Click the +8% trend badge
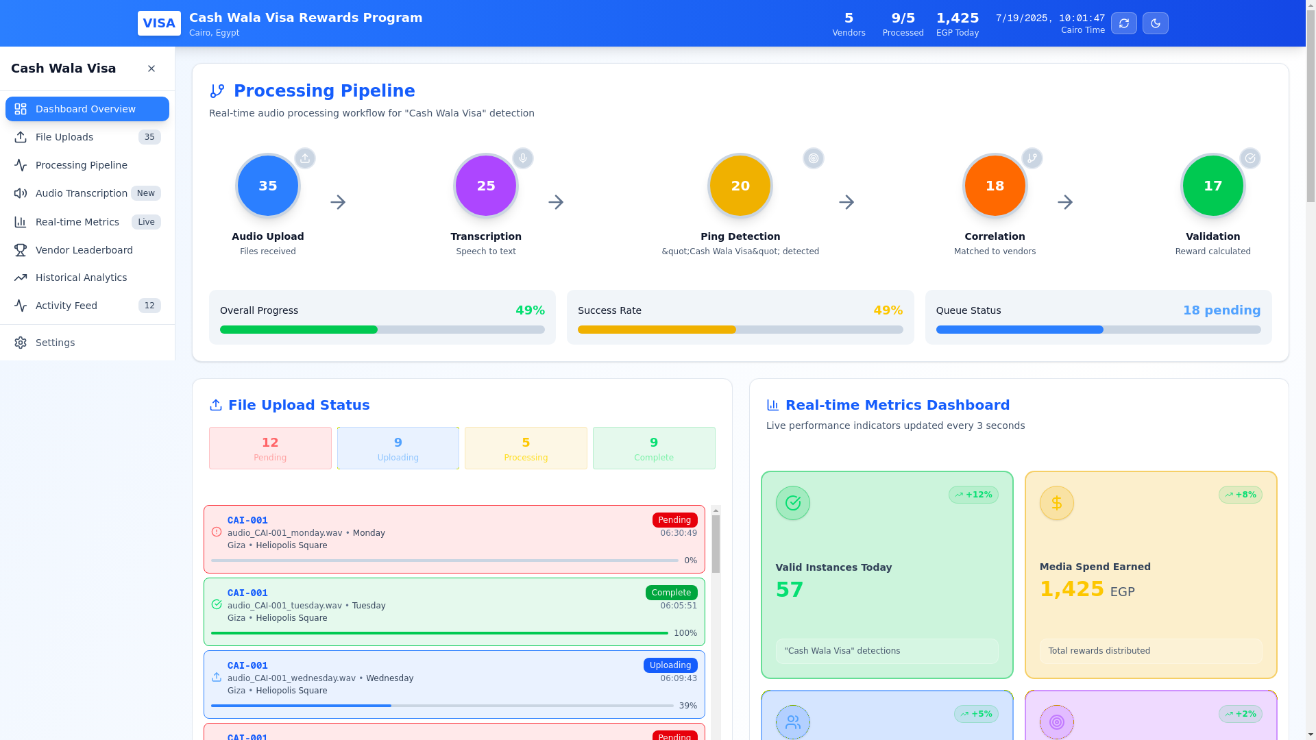Viewport: 1316px width, 740px height. tap(1241, 495)
